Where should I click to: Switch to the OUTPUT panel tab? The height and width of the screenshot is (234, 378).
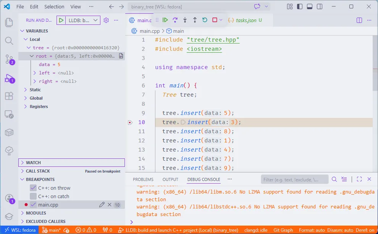tap(170, 179)
